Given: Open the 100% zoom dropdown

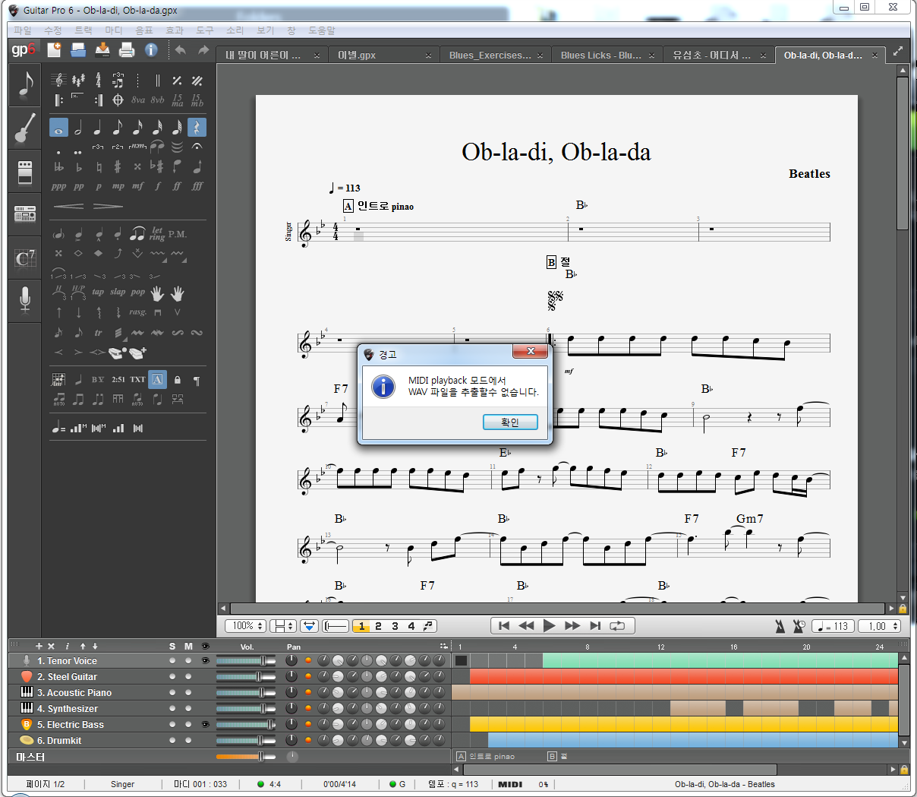Looking at the screenshot, I should point(246,626).
